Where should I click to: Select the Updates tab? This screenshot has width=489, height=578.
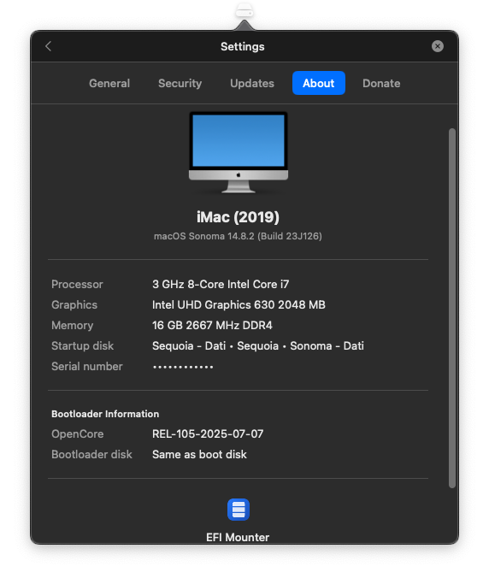tap(252, 83)
